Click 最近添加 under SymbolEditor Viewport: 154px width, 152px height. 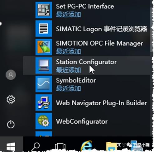[x=69, y=88]
